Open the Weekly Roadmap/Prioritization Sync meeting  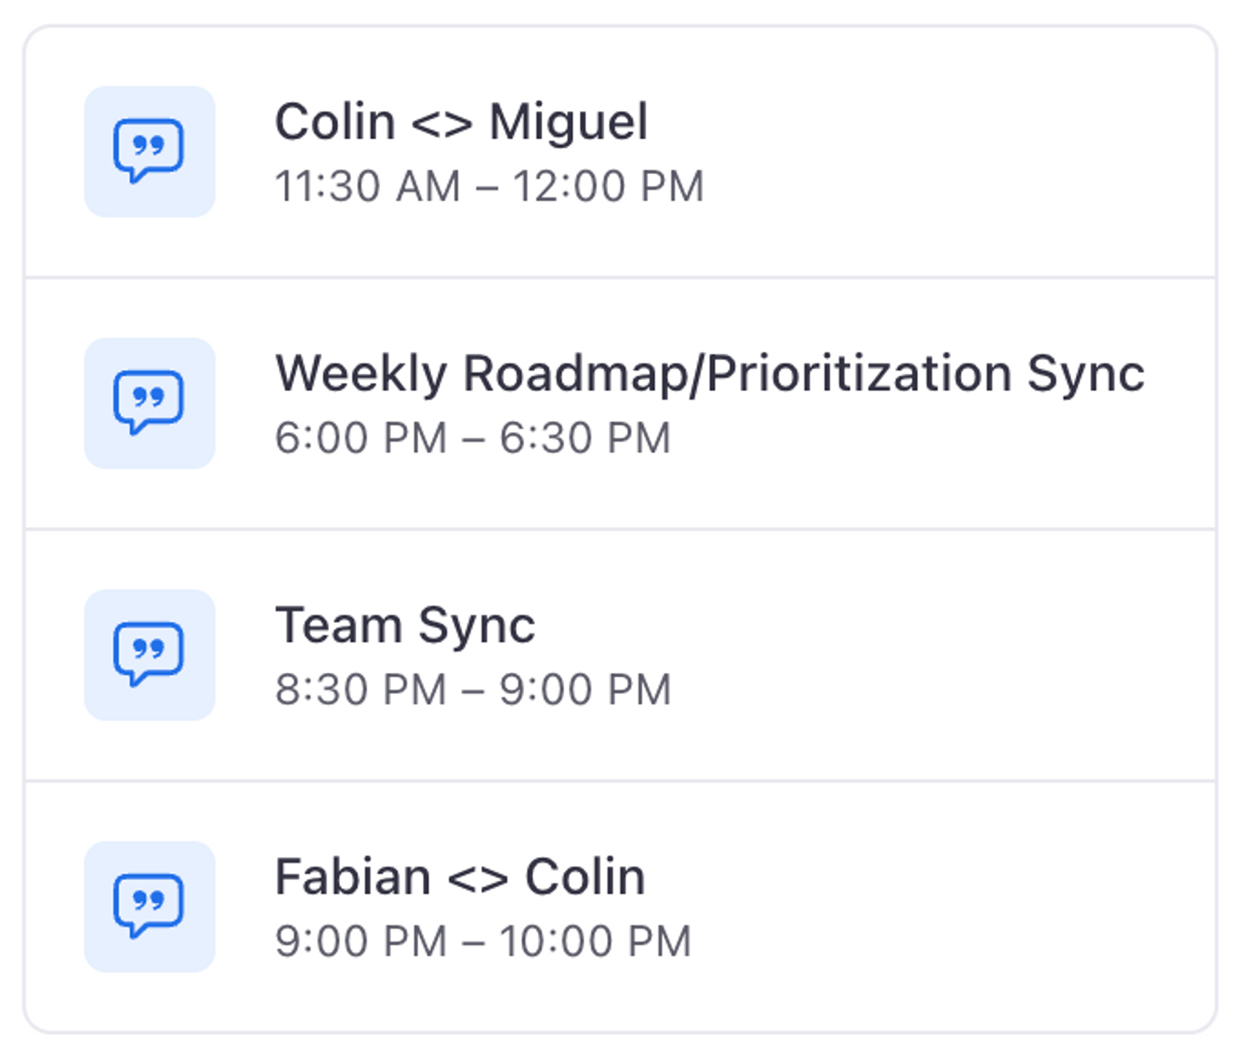click(x=709, y=374)
